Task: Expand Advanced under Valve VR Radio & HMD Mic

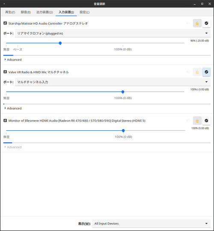Action: point(13,108)
